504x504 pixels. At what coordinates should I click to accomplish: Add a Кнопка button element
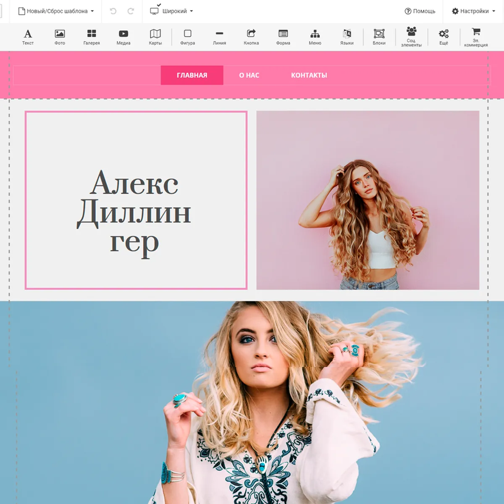pos(251,37)
